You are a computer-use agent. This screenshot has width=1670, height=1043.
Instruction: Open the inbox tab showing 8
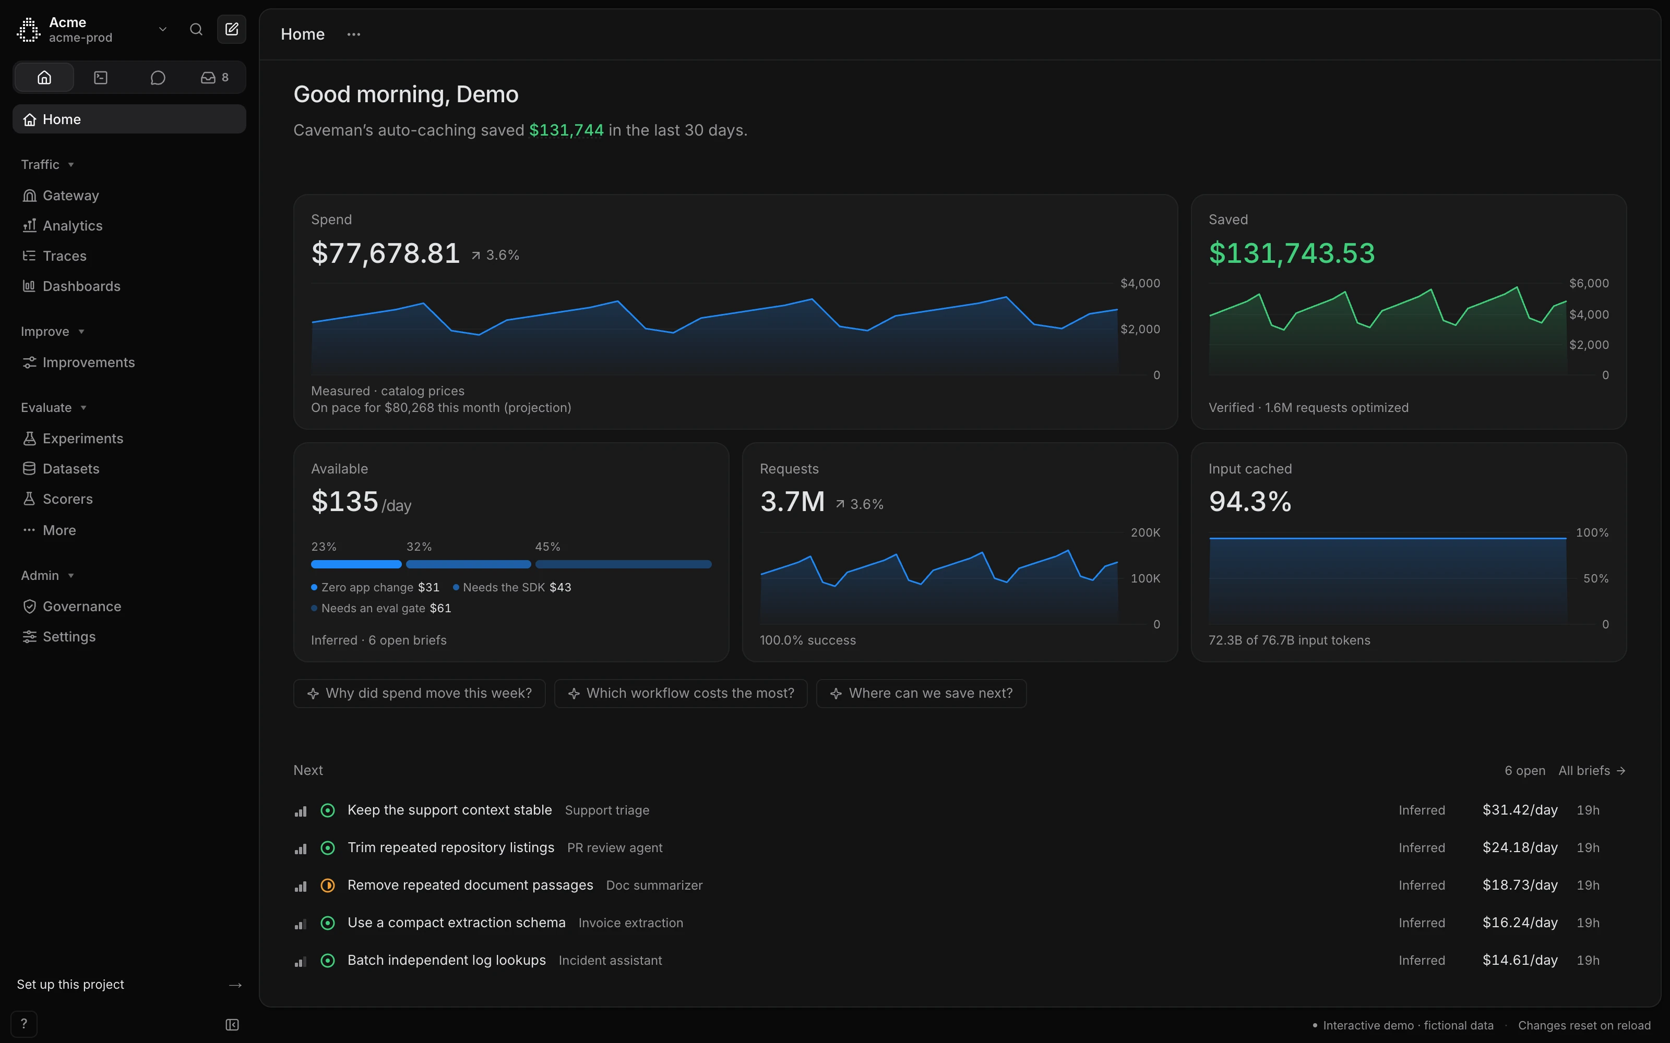coord(214,77)
